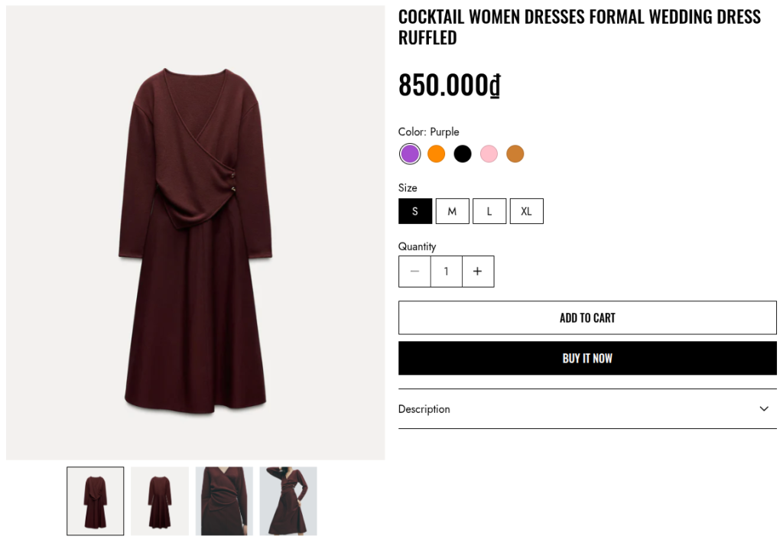Choose size XL option

(x=526, y=211)
